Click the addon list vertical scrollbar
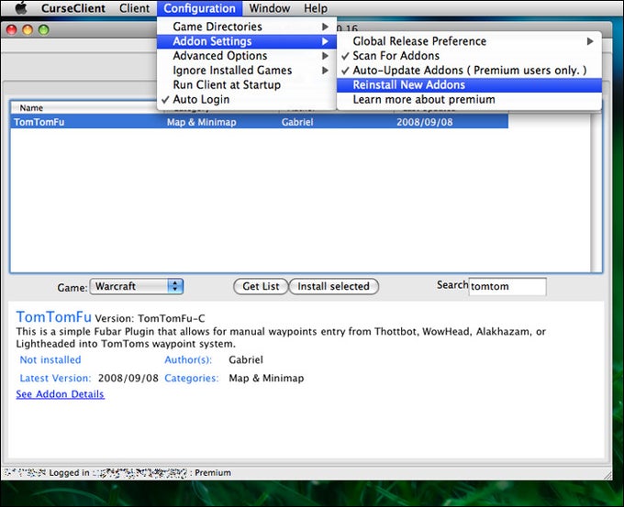Image resolution: width=624 pixels, height=507 pixels. 596,193
